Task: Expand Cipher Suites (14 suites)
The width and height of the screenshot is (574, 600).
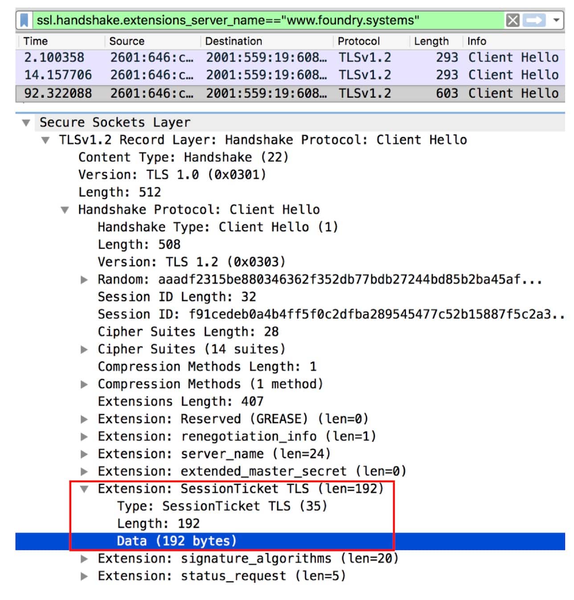Action: (x=84, y=349)
